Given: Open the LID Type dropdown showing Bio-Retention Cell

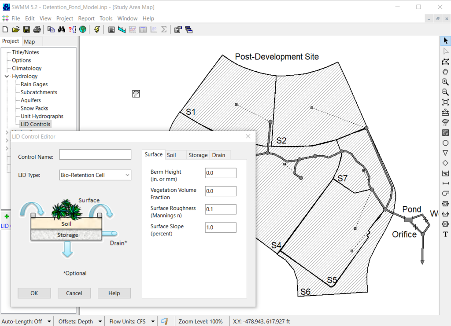Looking at the screenshot, I should click(127, 175).
